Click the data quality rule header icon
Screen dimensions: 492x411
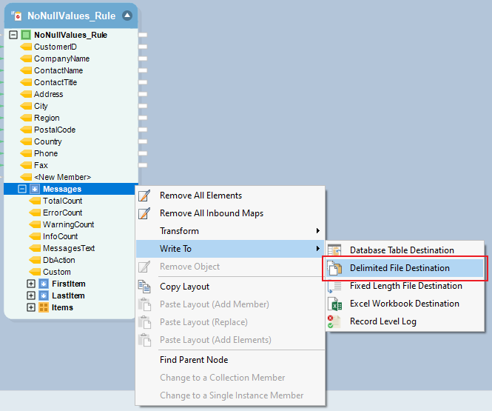click(17, 16)
